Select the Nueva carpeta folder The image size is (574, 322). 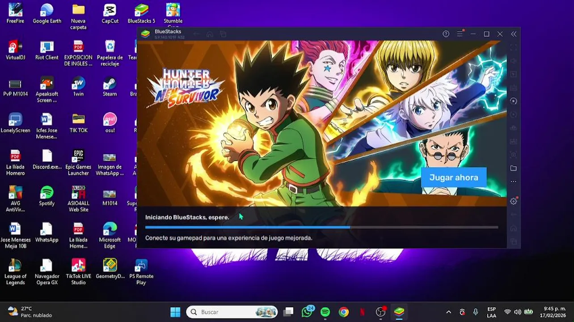tap(78, 17)
